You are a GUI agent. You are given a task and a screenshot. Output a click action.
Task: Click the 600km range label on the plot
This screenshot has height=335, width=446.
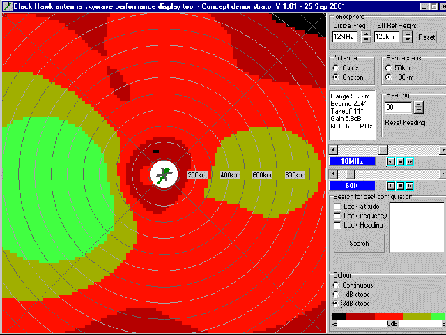pos(262,175)
